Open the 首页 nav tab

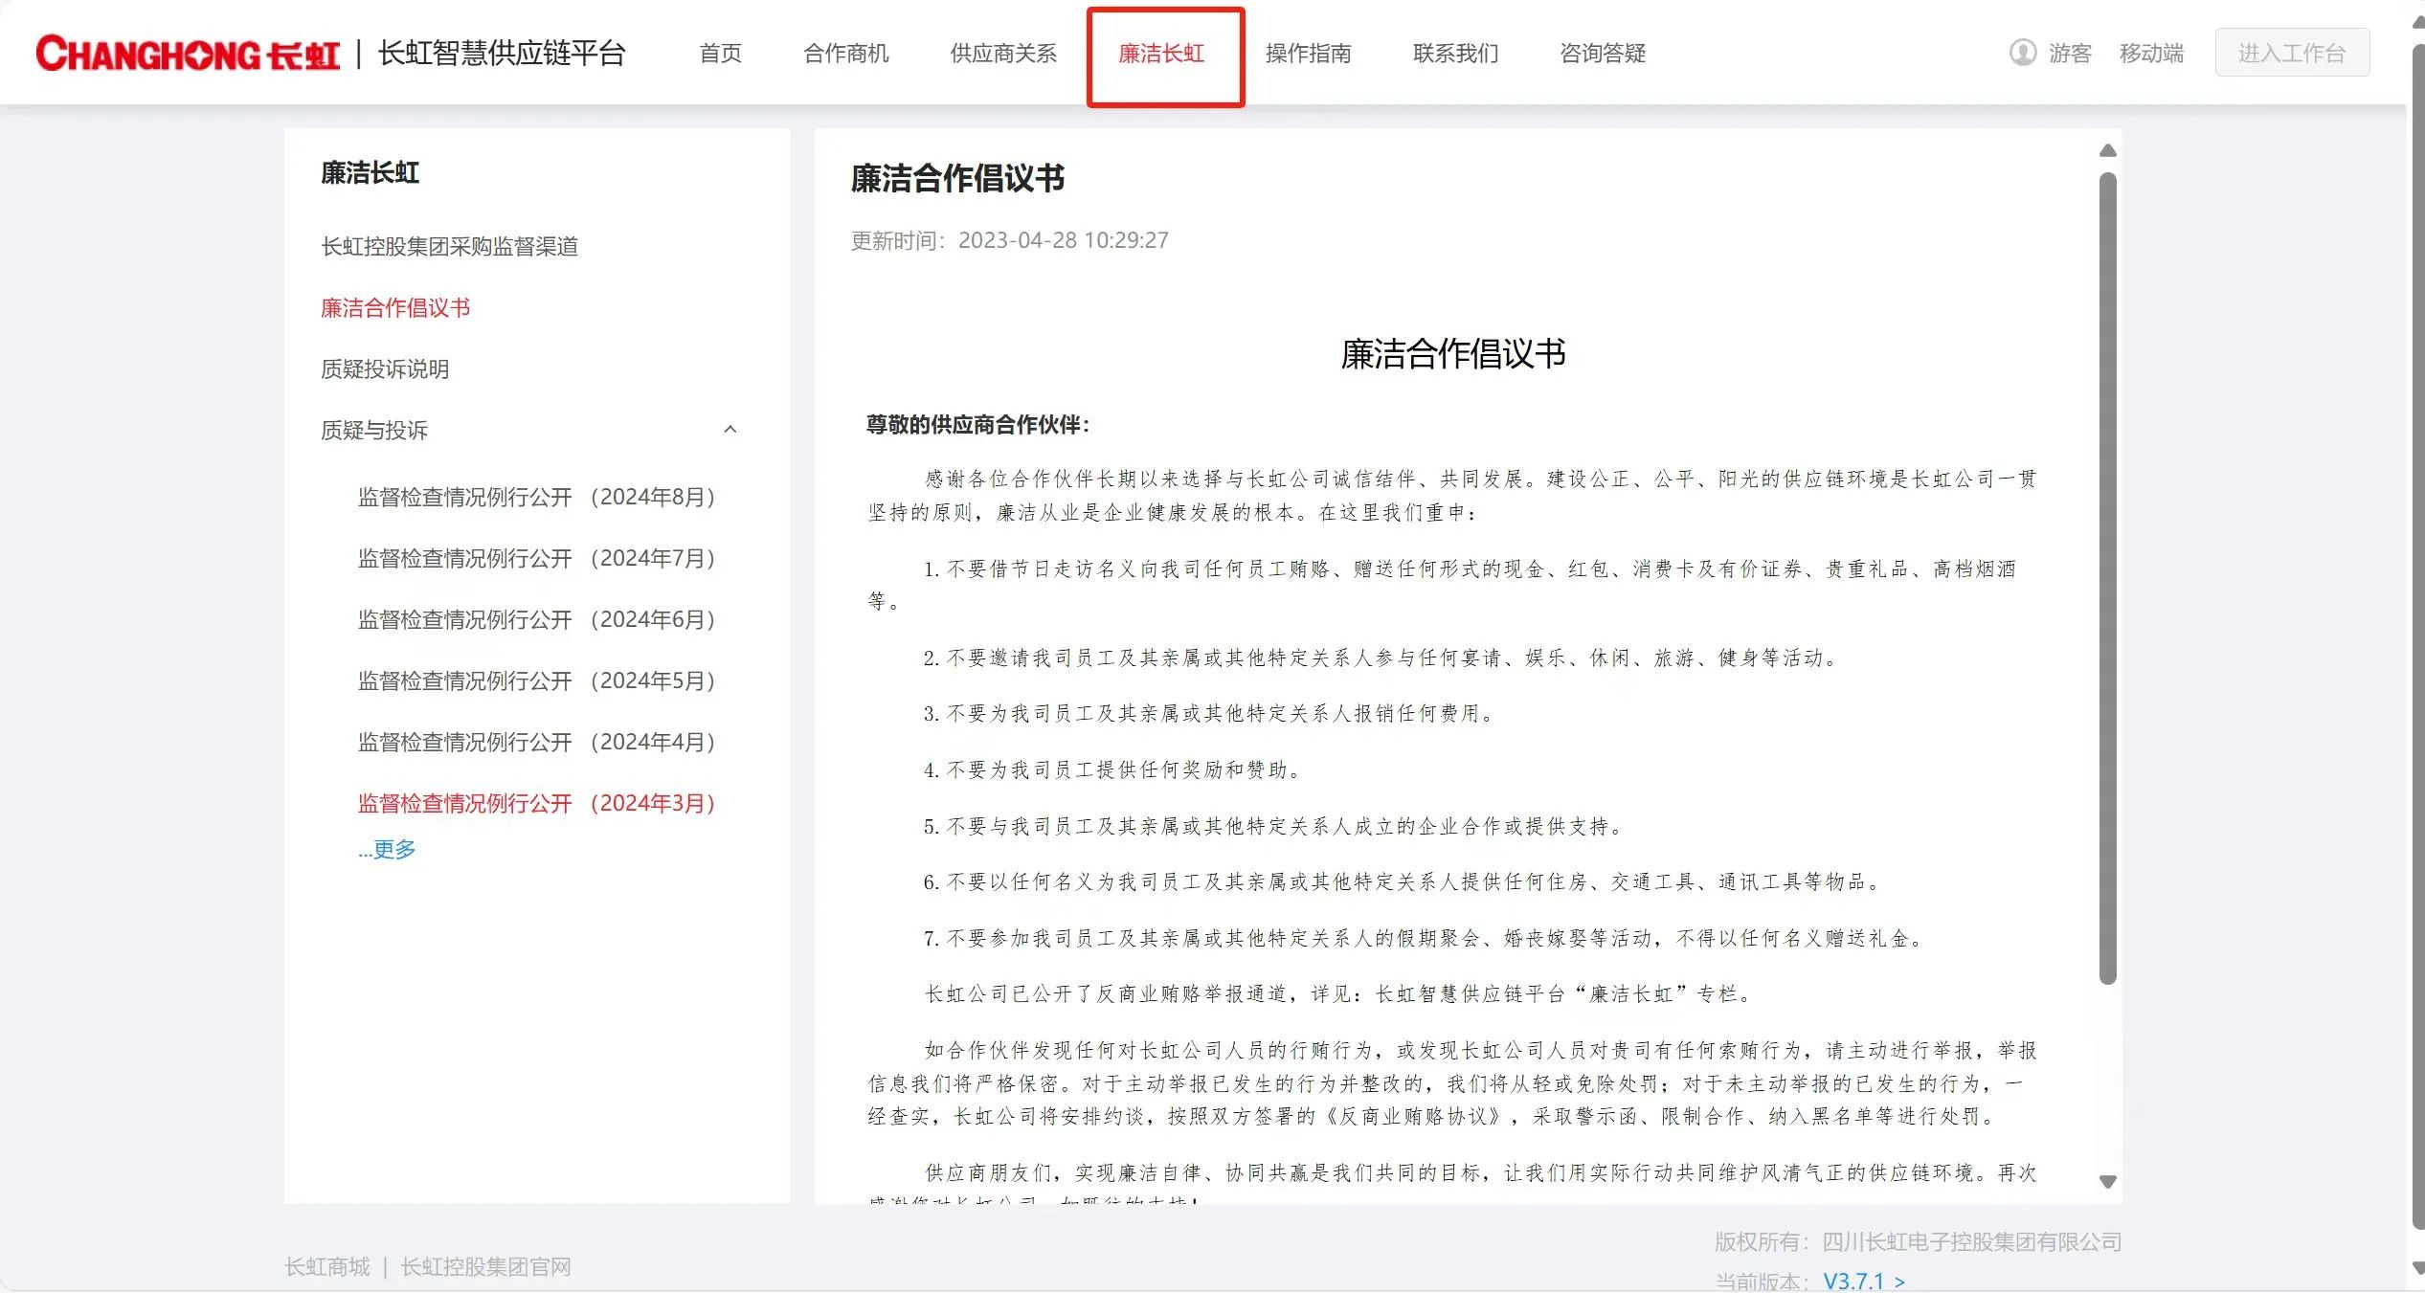pyautogui.click(x=720, y=54)
